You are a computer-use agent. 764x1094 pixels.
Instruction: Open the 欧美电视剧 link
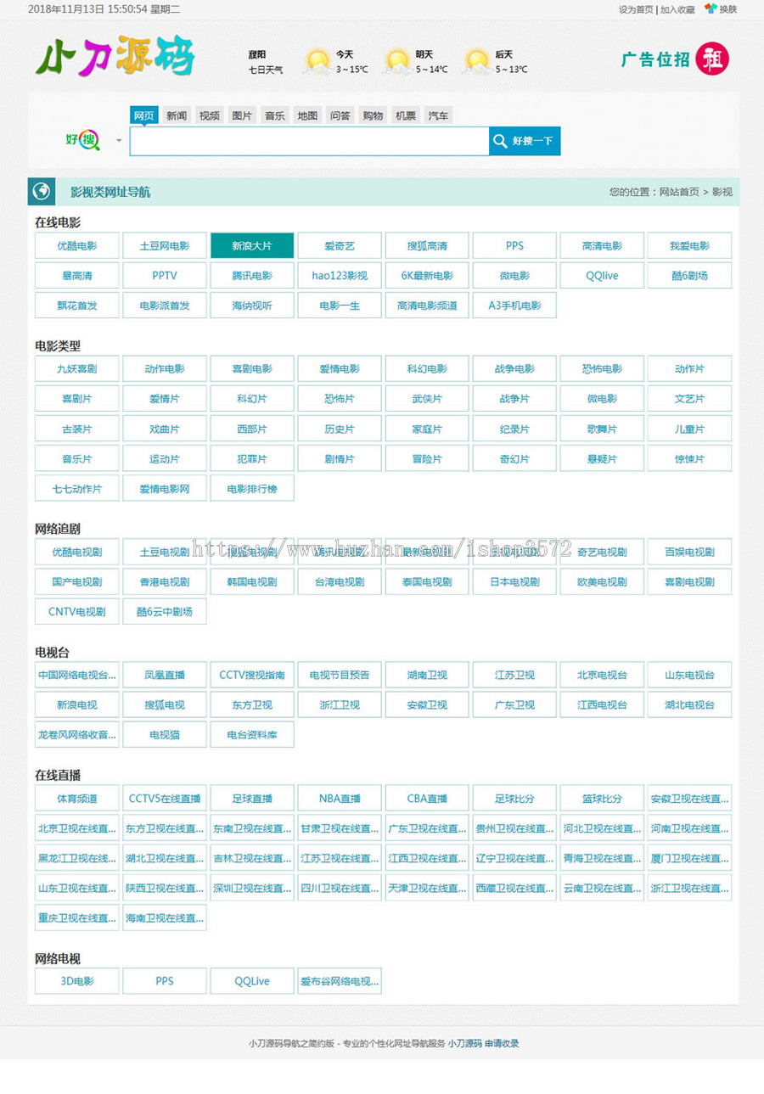pyautogui.click(x=602, y=581)
